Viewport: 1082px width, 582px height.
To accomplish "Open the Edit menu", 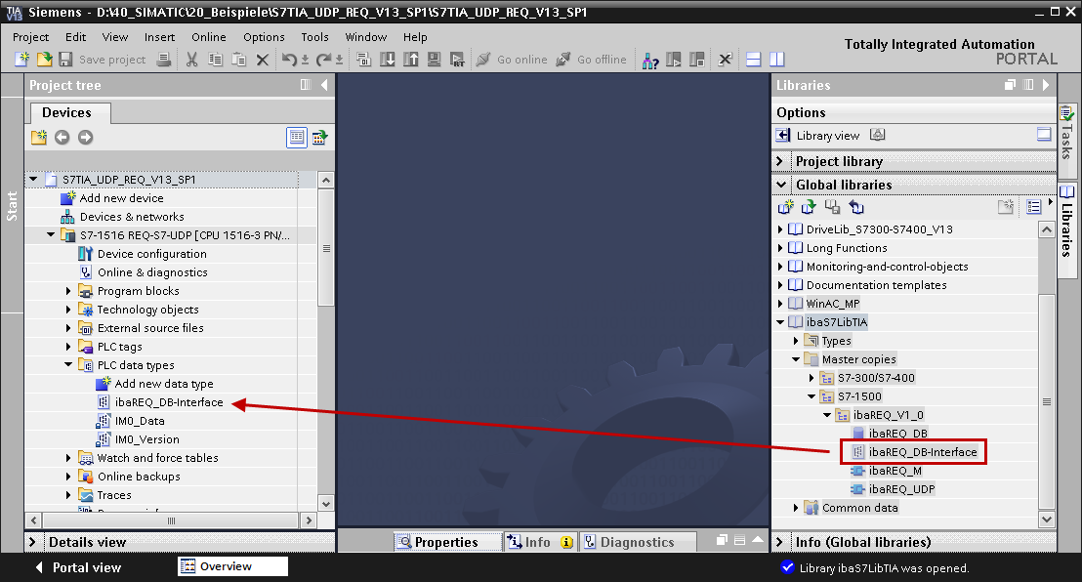I will click(x=76, y=36).
